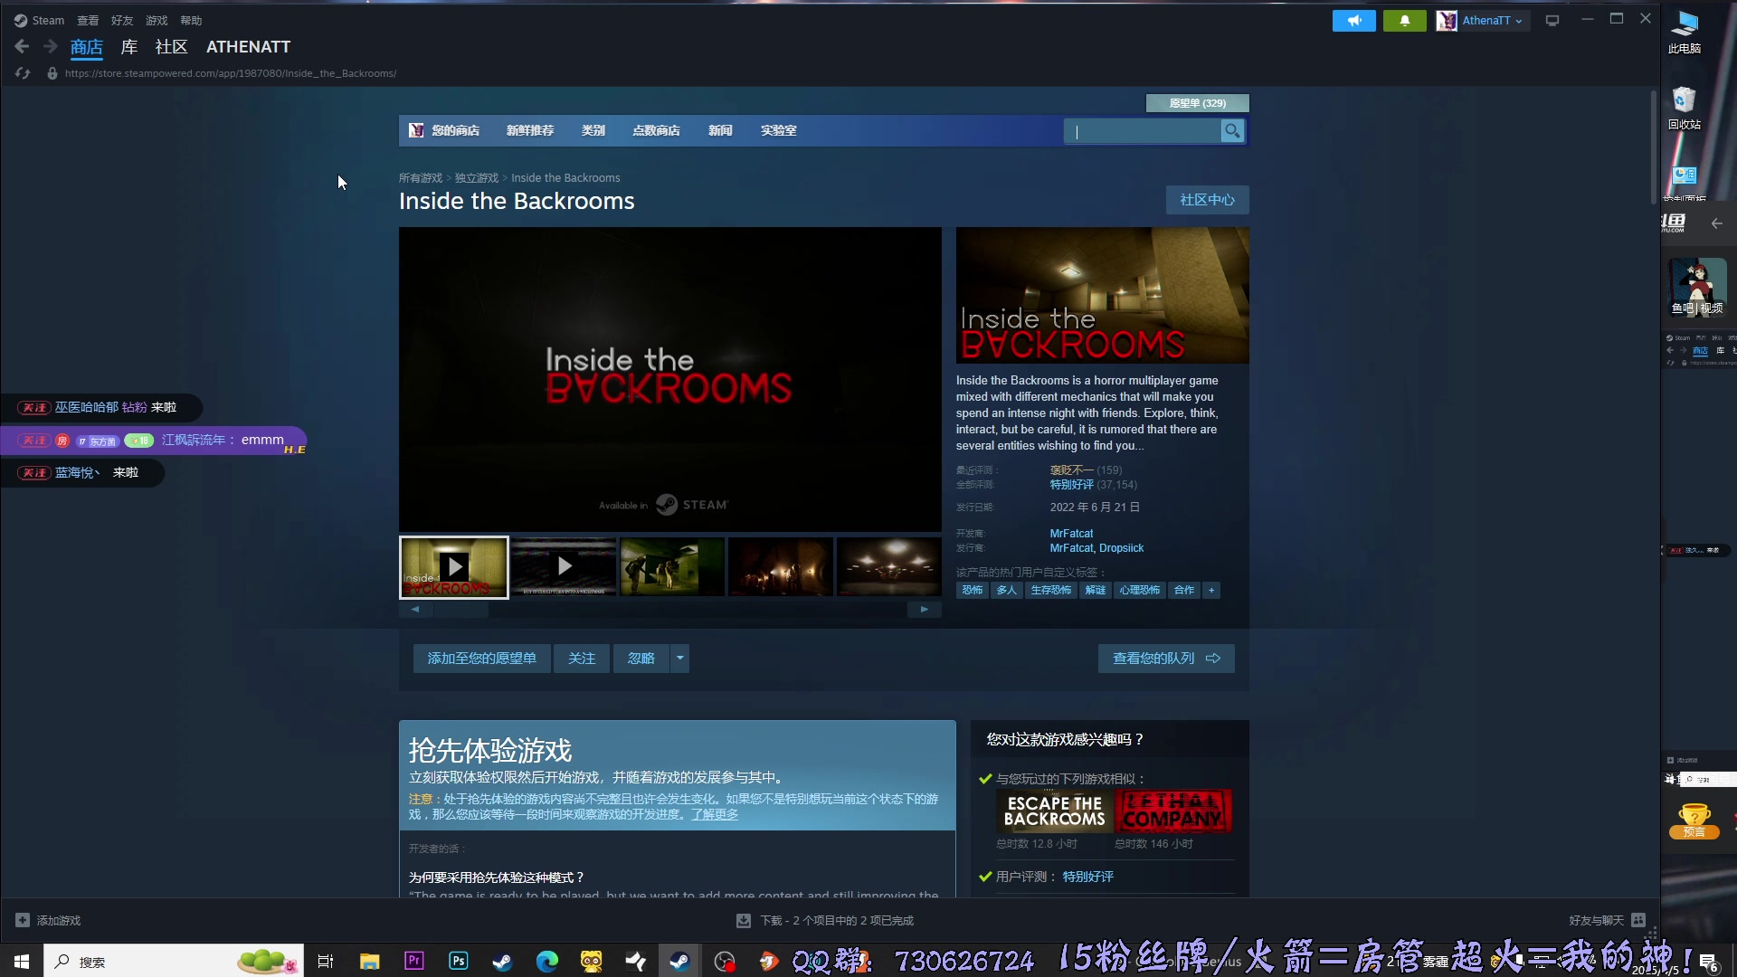Open 新鲜推荐 in the store nav
This screenshot has width=1737, height=977.
(530, 130)
